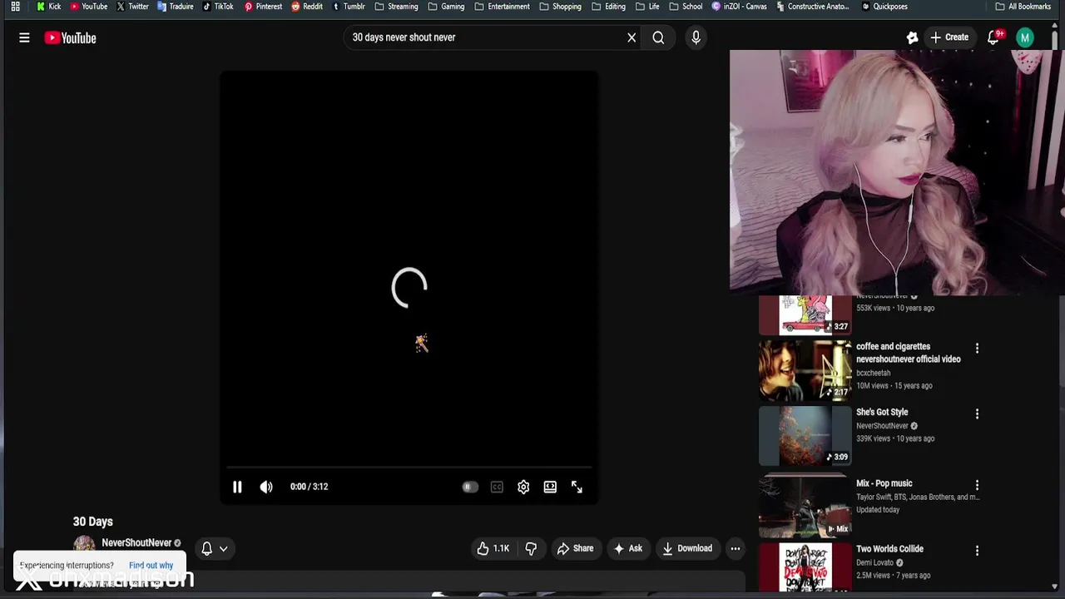The image size is (1065, 599).
Task: Open the NeverShoutNever channel name
Action: click(x=136, y=542)
